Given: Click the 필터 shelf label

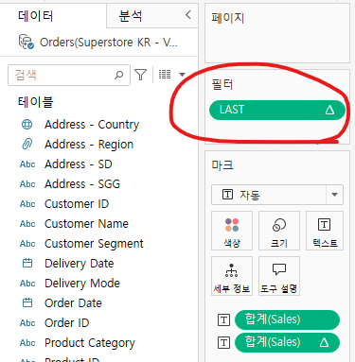Looking at the screenshot, I should [x=222, y=84].
